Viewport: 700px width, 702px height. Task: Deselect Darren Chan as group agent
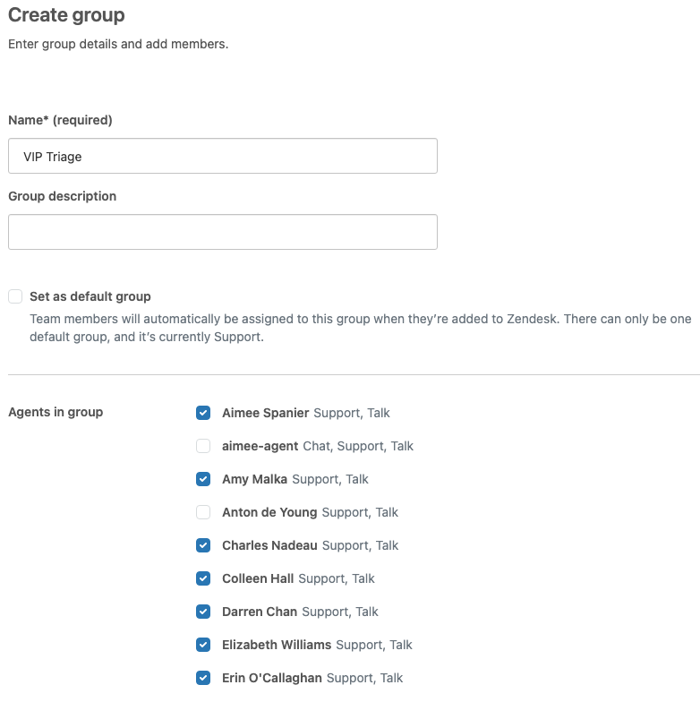tap(203, 611)
